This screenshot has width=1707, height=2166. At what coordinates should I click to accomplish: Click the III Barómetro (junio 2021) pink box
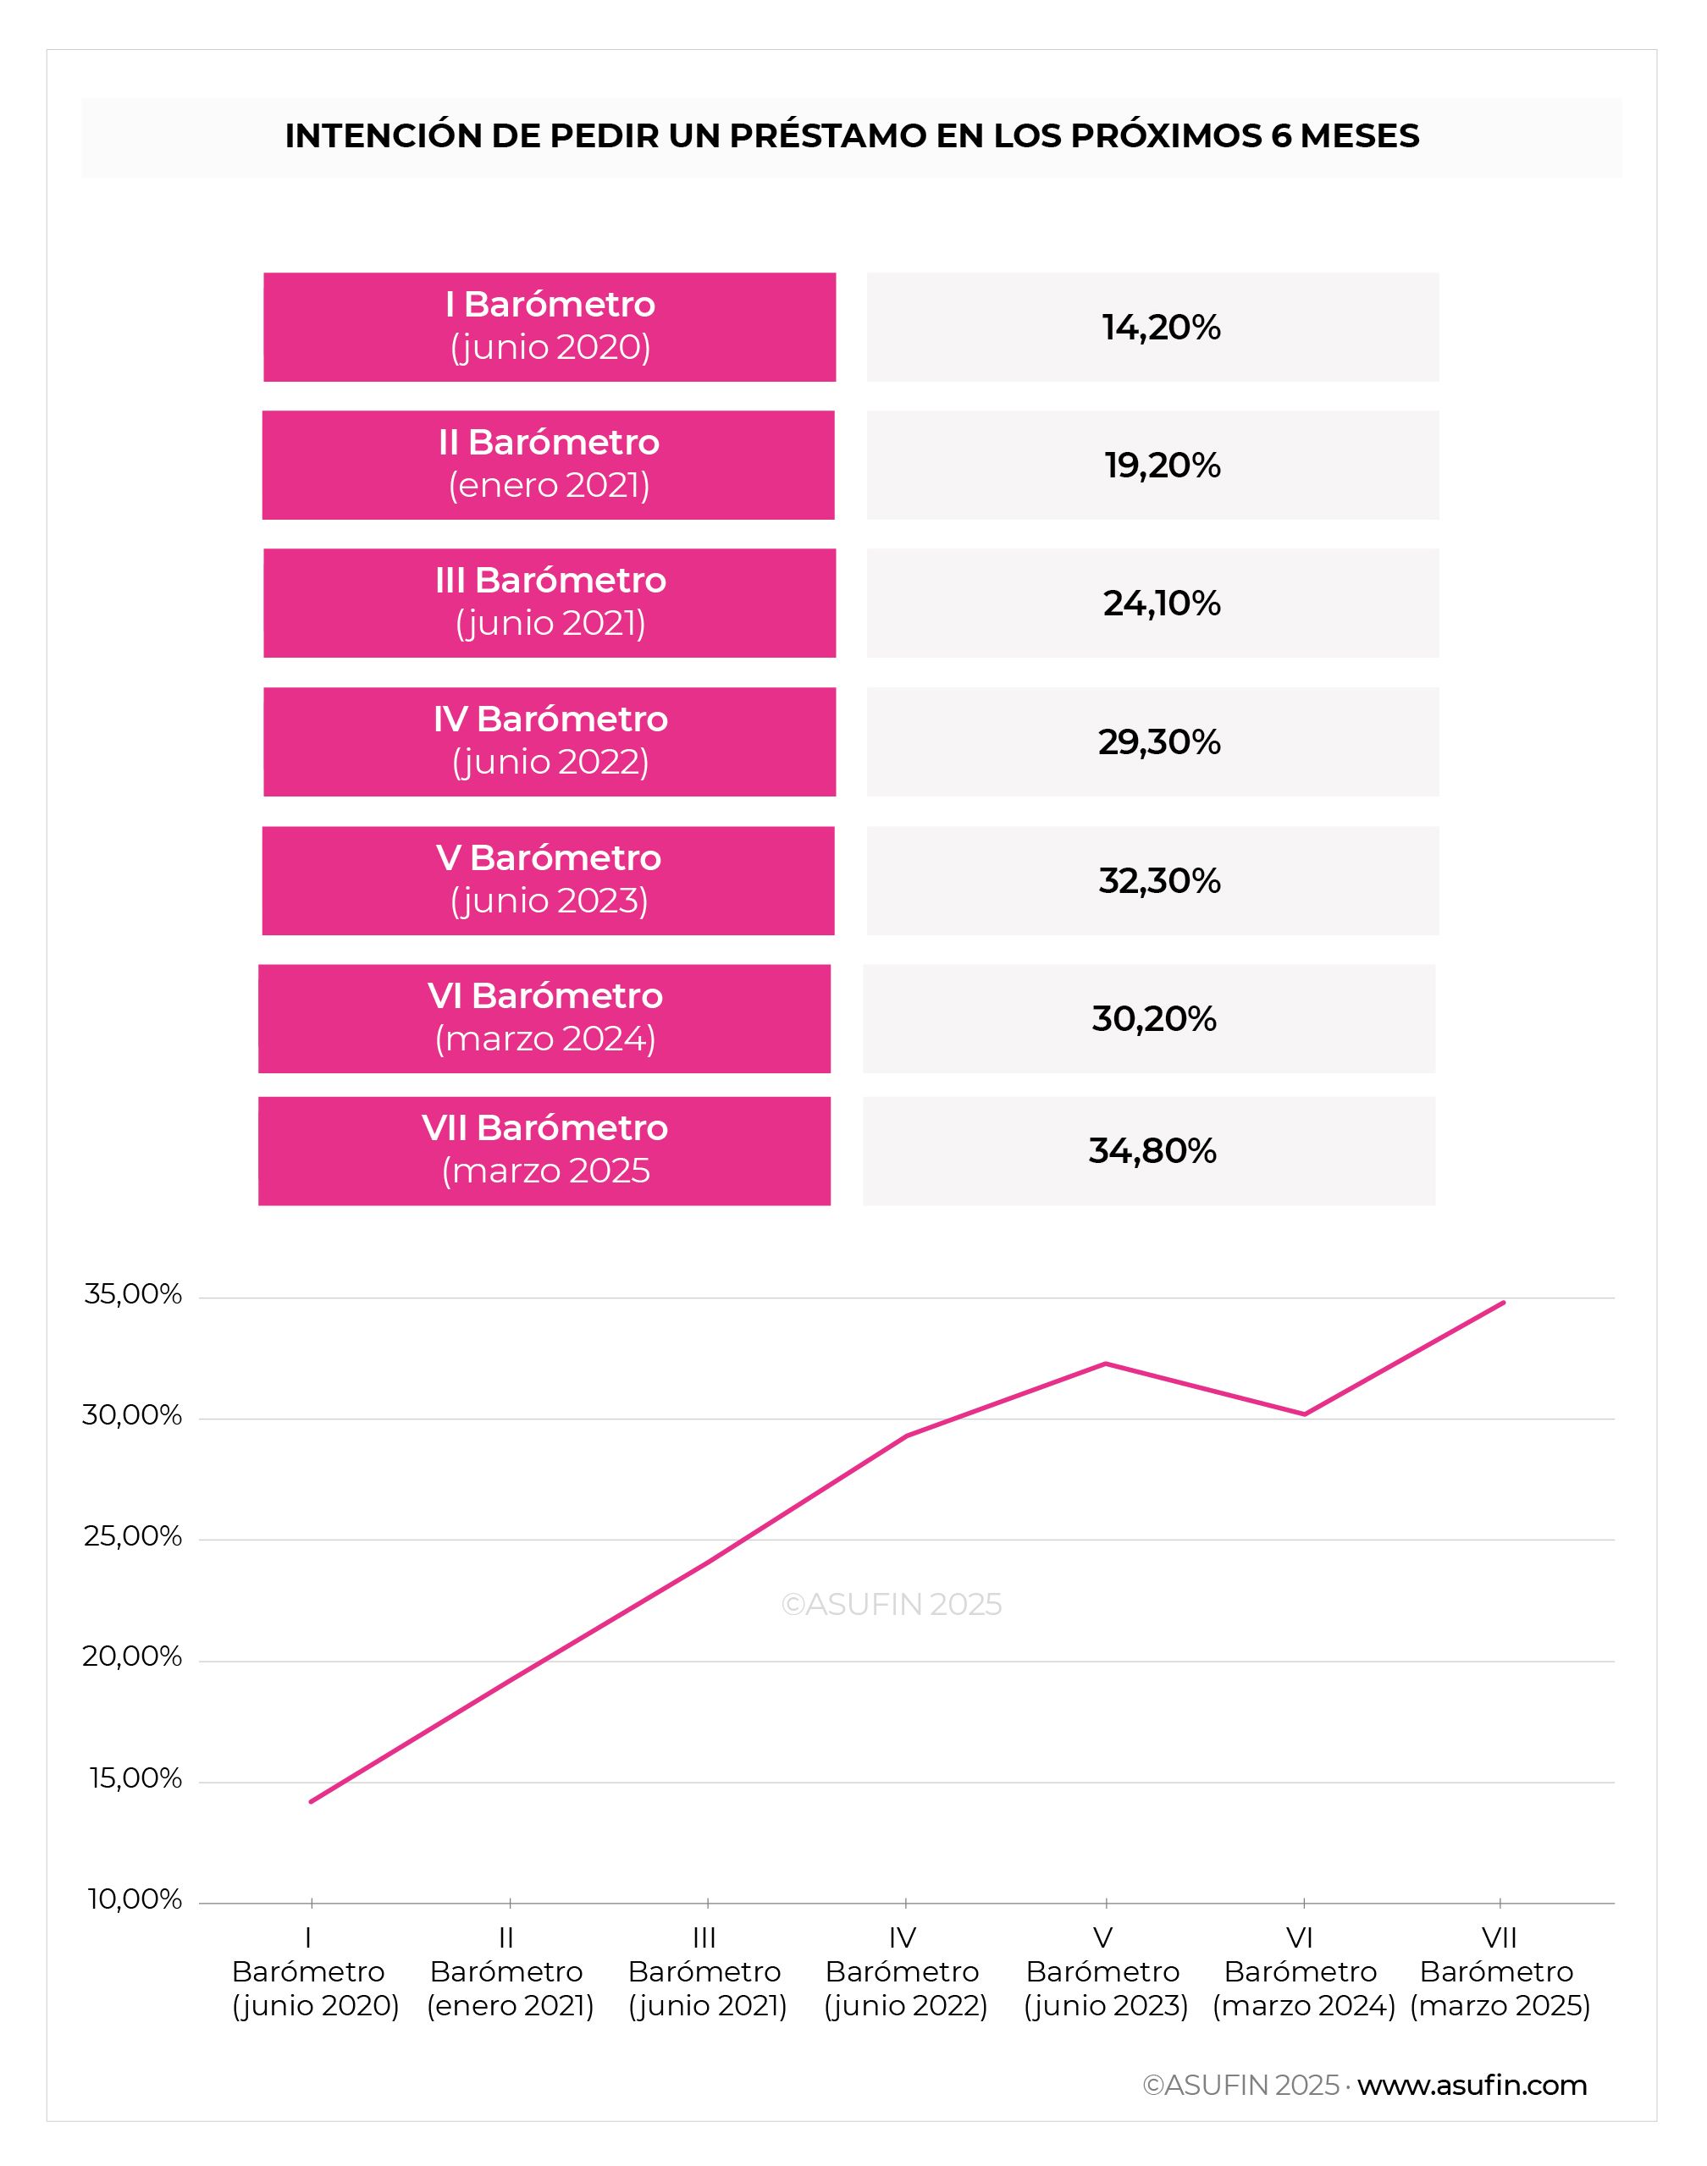[x=550, y=603]
